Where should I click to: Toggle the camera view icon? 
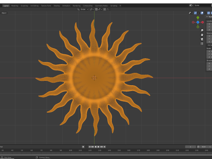(202, 39)
